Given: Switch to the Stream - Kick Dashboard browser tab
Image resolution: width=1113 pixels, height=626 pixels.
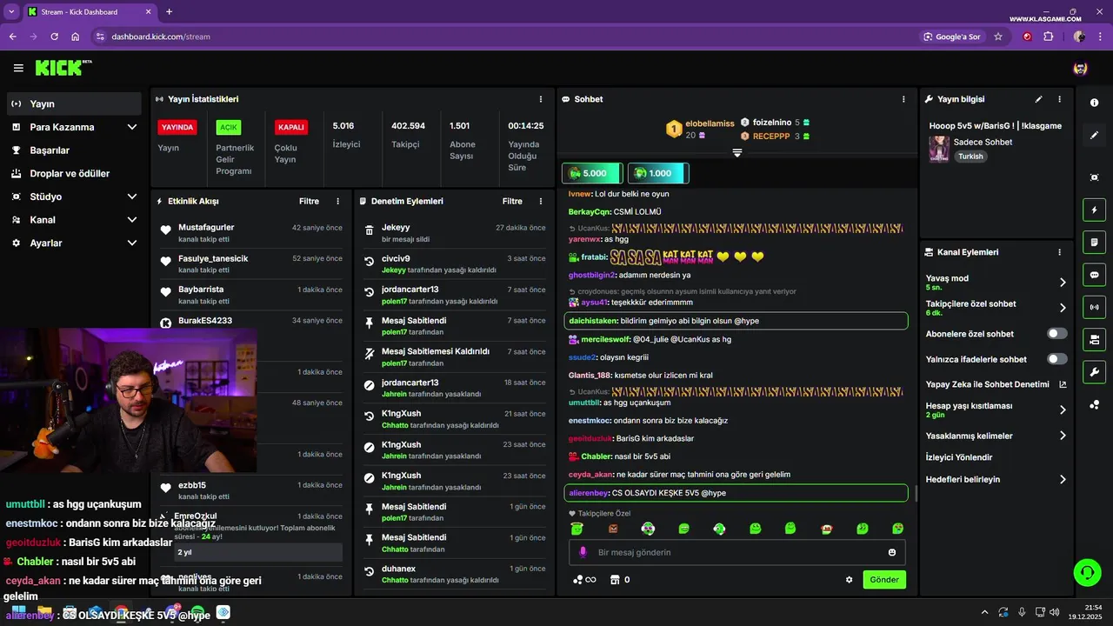Looking at the screenshot, I should [89, 12].
